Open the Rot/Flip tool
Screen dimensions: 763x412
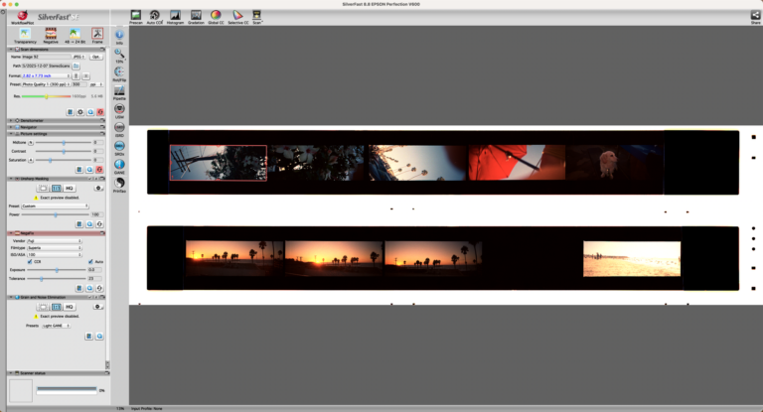[x=119, y=72]
